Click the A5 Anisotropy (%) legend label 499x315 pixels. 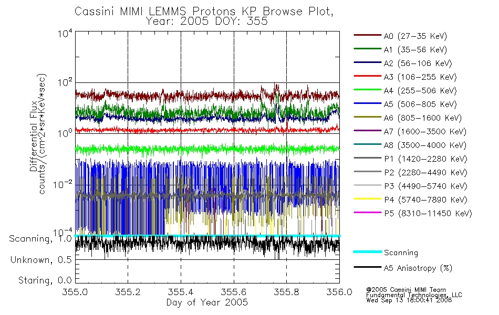[418, 268]
